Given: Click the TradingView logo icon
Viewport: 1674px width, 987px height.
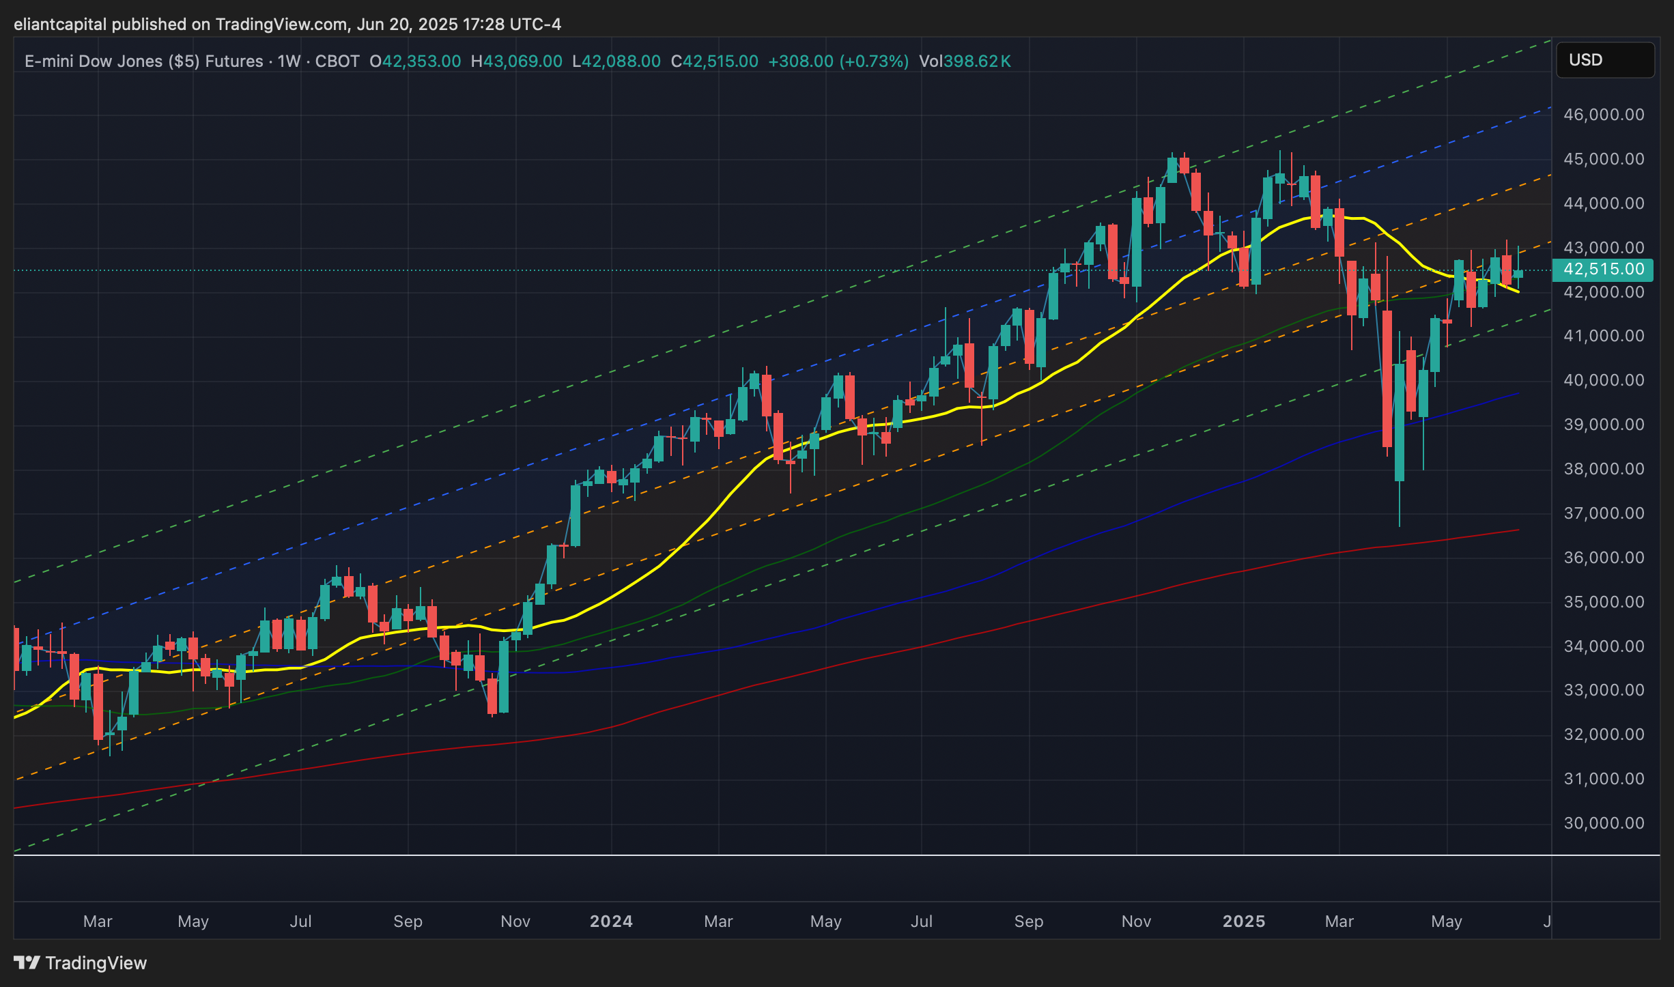Looking at the screenshot, I should coord(27,962).
